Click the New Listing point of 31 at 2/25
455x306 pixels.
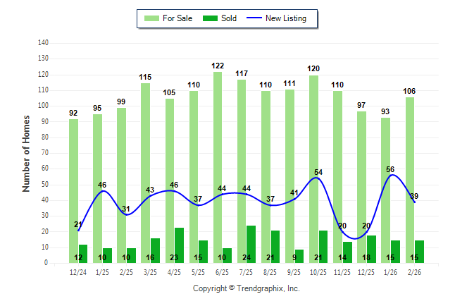point(125,214)
